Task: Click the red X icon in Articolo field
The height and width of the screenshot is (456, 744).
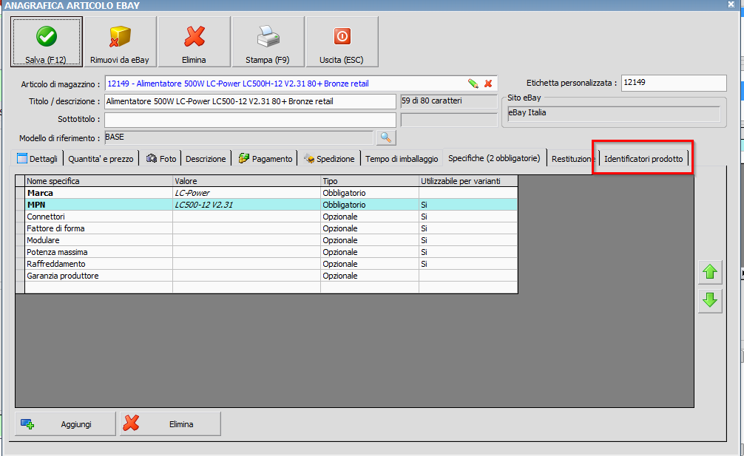Action: point(488,84)
